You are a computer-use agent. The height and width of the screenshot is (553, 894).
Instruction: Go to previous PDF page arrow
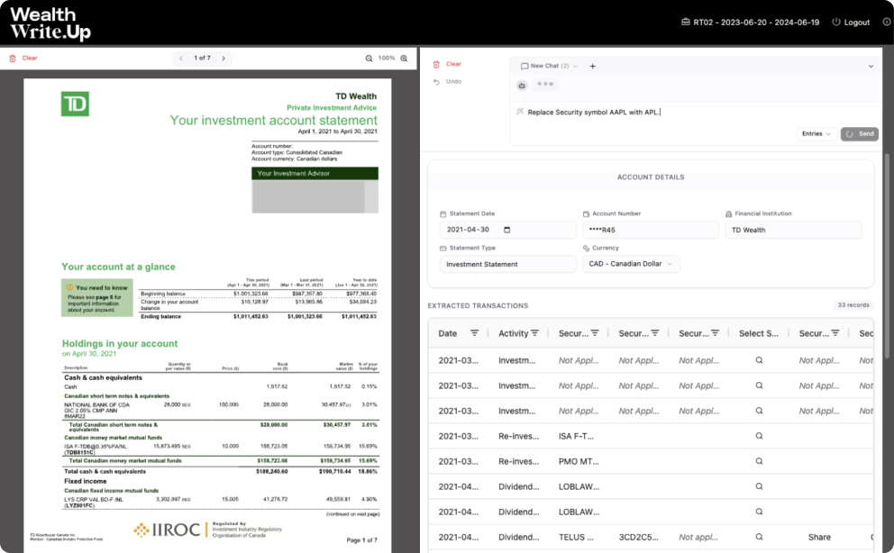181,58
